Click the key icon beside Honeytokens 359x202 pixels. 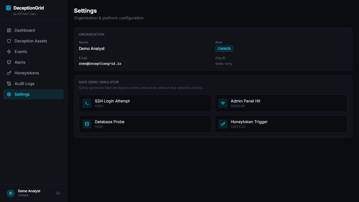(x=9, y=73)
